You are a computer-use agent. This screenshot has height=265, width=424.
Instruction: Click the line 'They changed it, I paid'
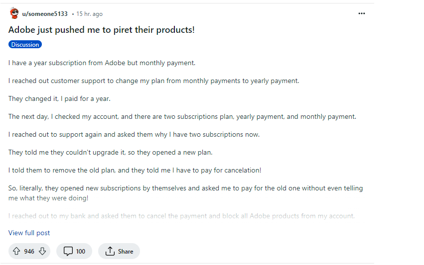tap(59, 99)
